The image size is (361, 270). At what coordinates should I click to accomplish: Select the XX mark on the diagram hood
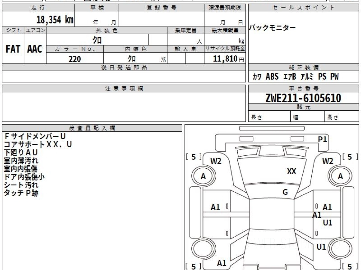click(x=292, y=172)
